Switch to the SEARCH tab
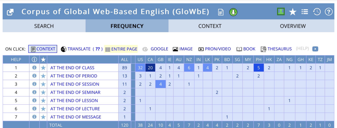The height and width of the screenshot is (128, 337). 44,26
